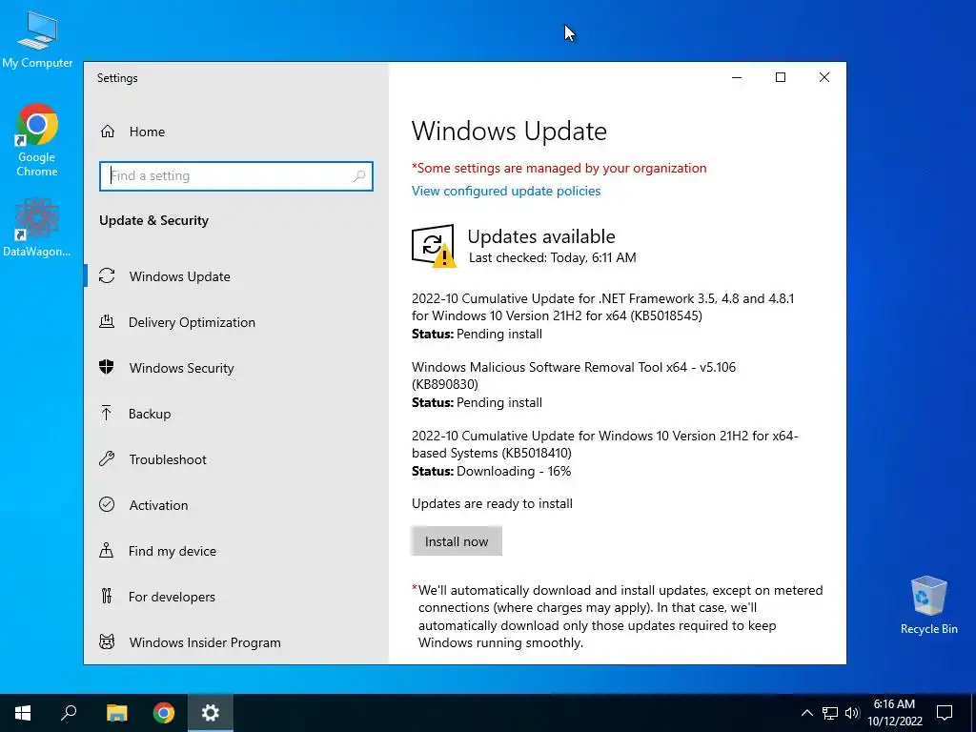The width and height of the screenshot is (976, 732).
Task: Open volume control tray icon
Action: (852, 713)
